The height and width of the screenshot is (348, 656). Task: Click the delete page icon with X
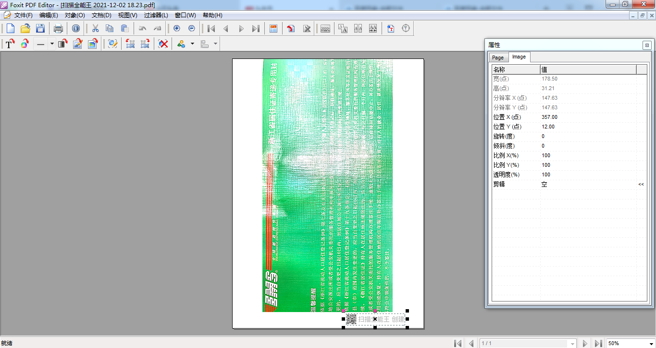coord(307,28)
